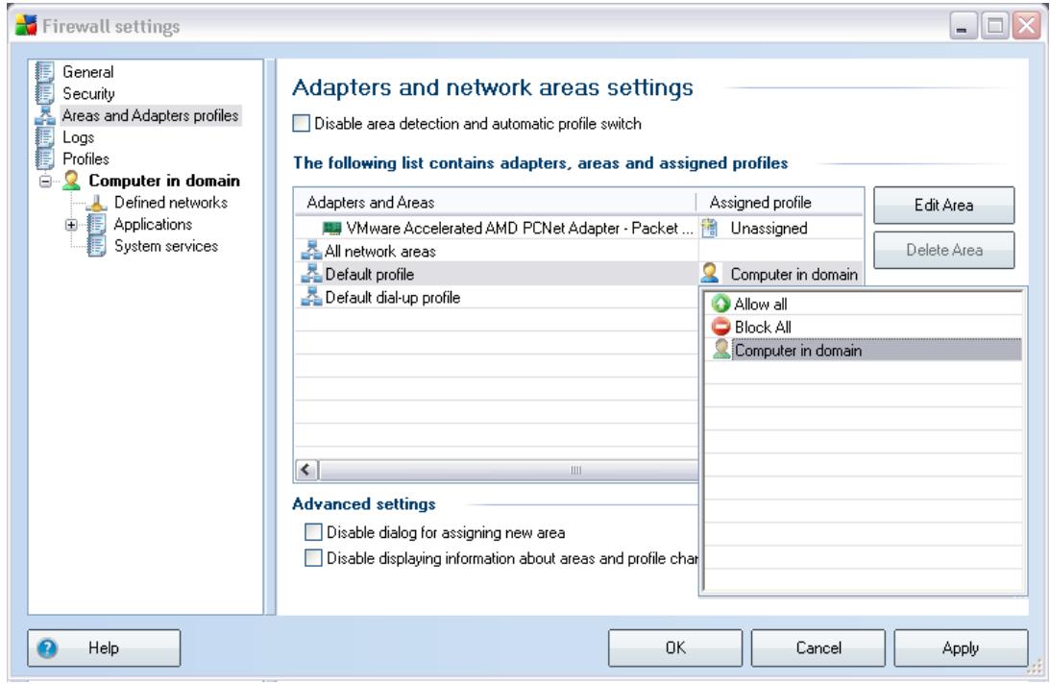Click the user icon beside assigned Computer in domain

710,274
